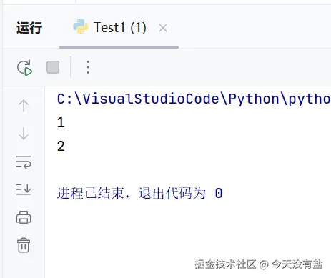Click the 运行 panel title

29,28
